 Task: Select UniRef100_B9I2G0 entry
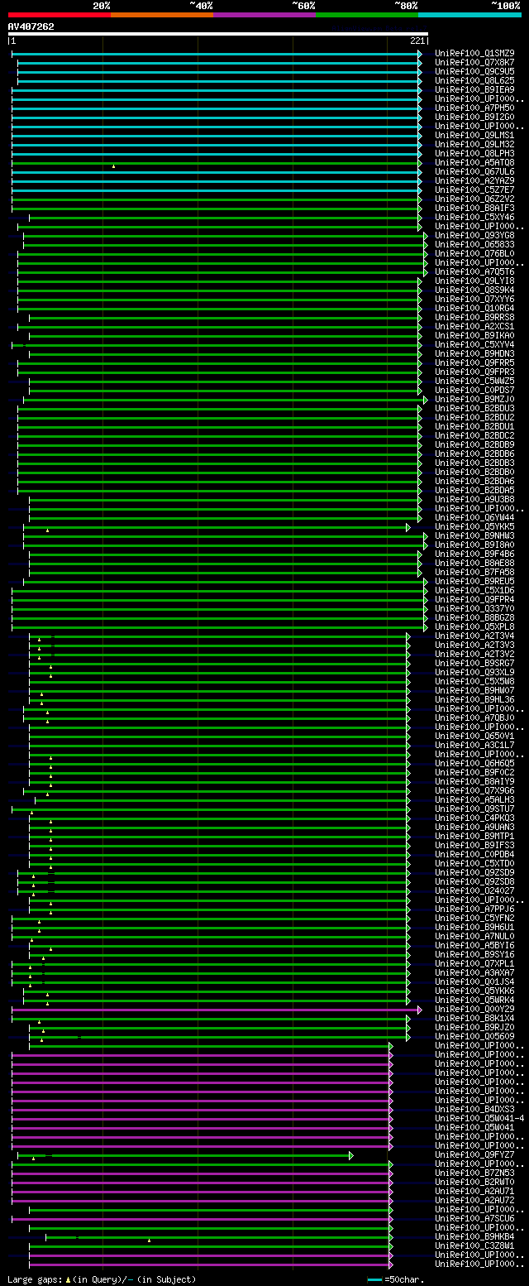(475, 118)
